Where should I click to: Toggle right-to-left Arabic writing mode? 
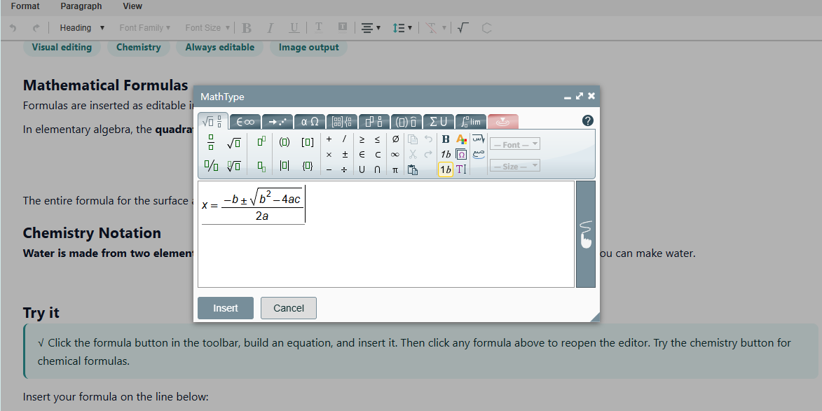coord(479,139)
